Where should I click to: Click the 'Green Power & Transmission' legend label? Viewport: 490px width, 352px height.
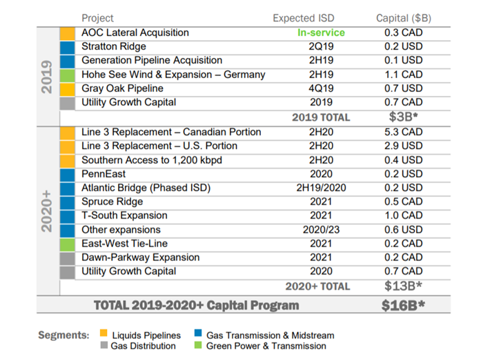tap(266, 346)
